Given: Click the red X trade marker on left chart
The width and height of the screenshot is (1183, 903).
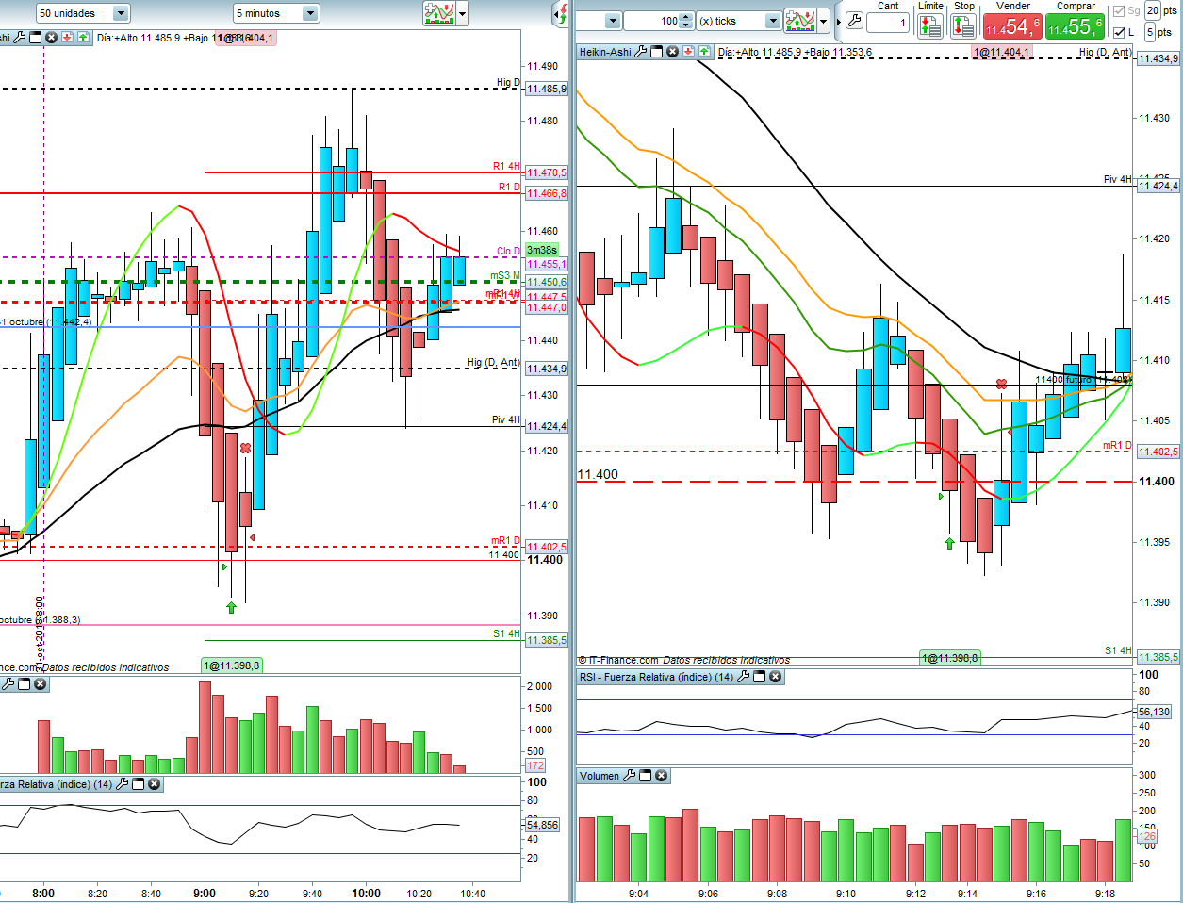Looking at the screenshot, I should point(246,449).
